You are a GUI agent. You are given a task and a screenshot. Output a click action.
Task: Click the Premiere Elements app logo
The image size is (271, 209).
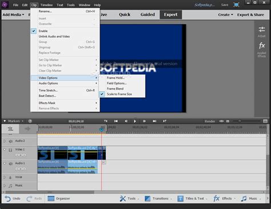click(x=5, y=5)
